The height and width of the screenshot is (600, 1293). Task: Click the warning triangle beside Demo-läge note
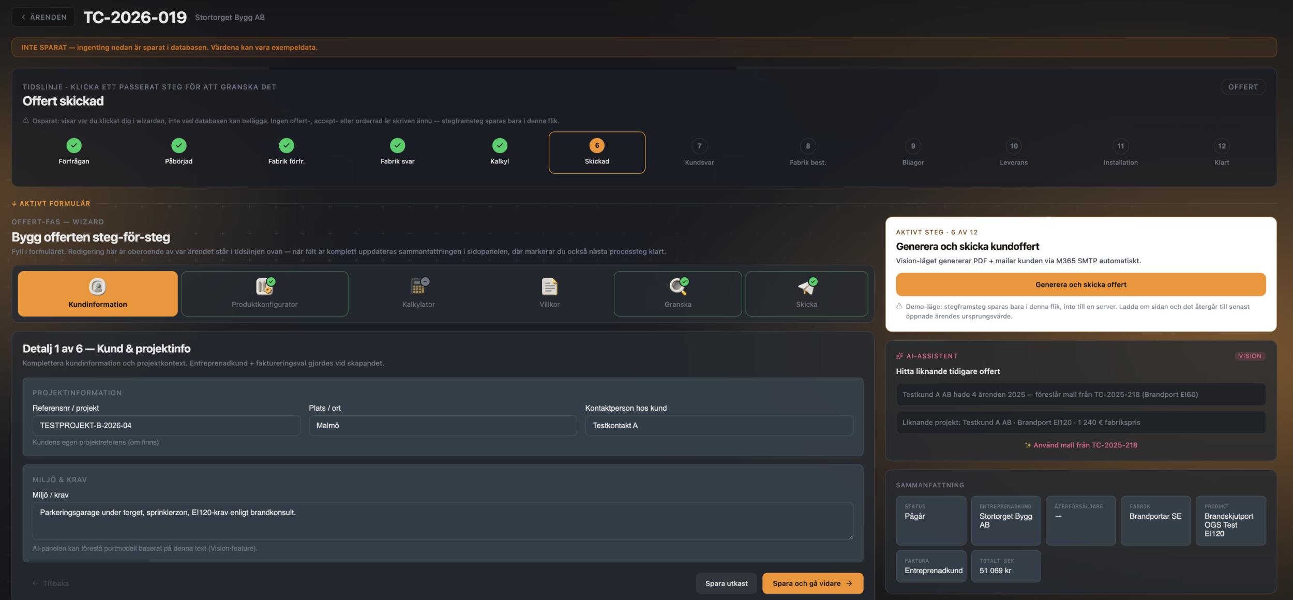pyautogui.click(x=899, y=306)
